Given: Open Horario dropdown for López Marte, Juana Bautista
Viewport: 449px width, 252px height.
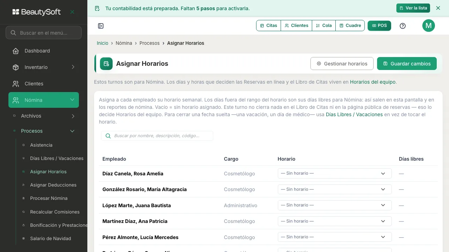Looking at the screenshot, I should (335, 205).
